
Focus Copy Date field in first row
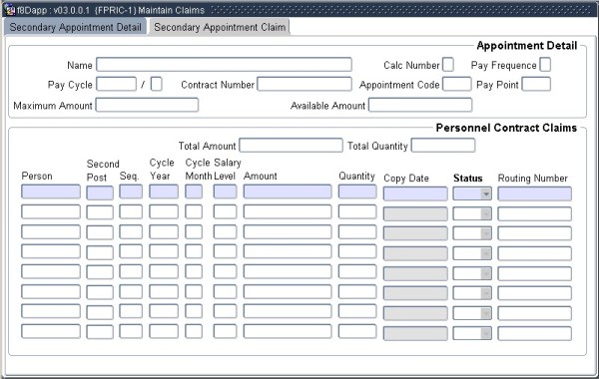click(x=415, y=193)
